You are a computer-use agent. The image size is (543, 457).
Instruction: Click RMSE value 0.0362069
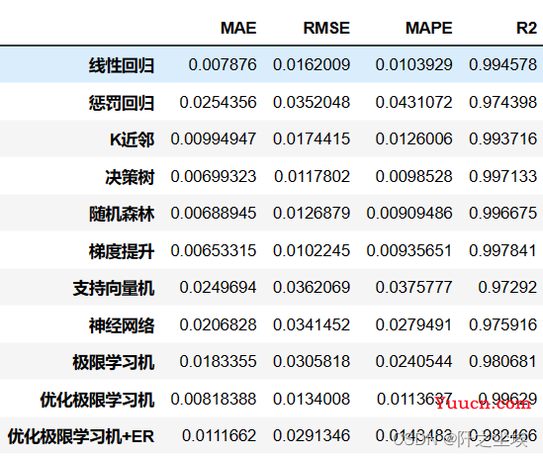click(x=312, y=287)
